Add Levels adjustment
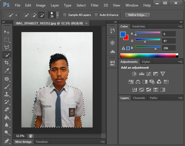The height and width of the screenshot is (146, 185). tap(142, 74)
